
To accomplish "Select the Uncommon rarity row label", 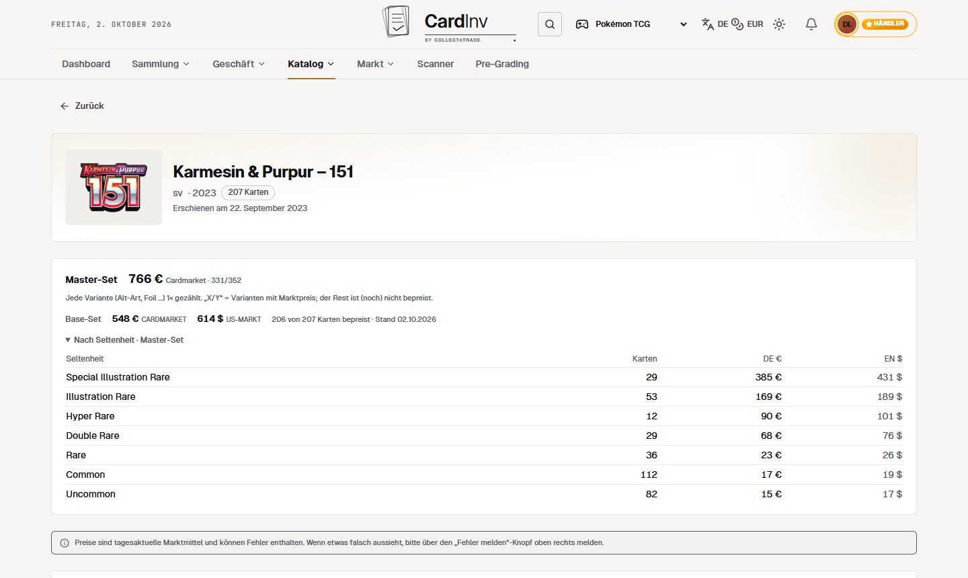I will [x=91, y=494].
